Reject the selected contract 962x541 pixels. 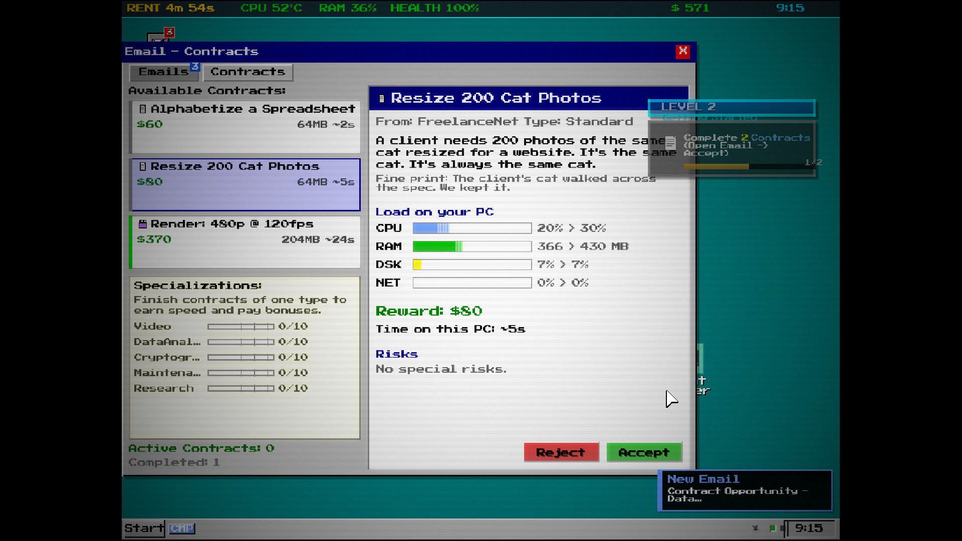[561, 452]
